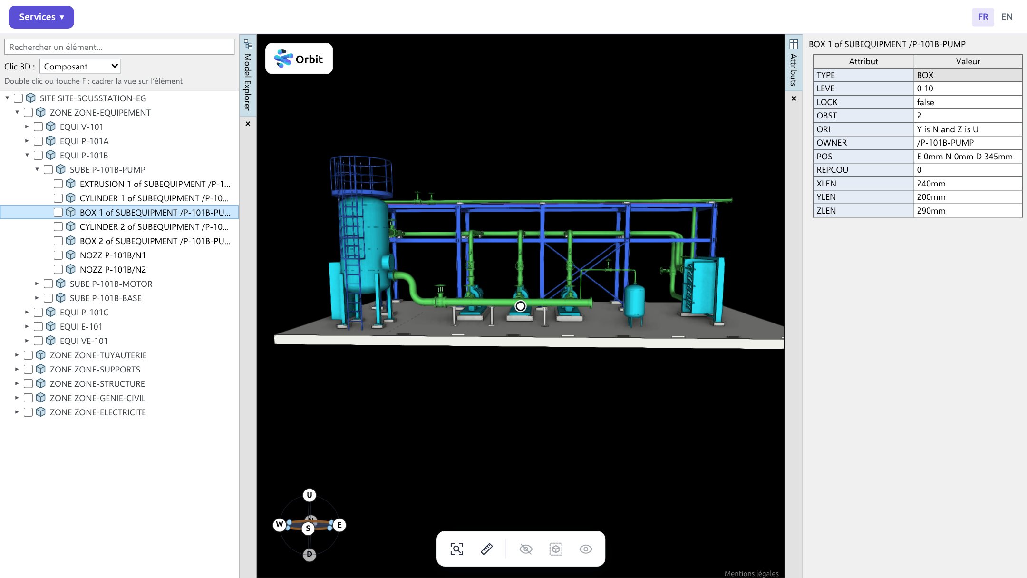The image size is (1027, 578).
Task: Check the SITE SITE-SOUSSTATION-EG checkbox
Action: [19, 98]
